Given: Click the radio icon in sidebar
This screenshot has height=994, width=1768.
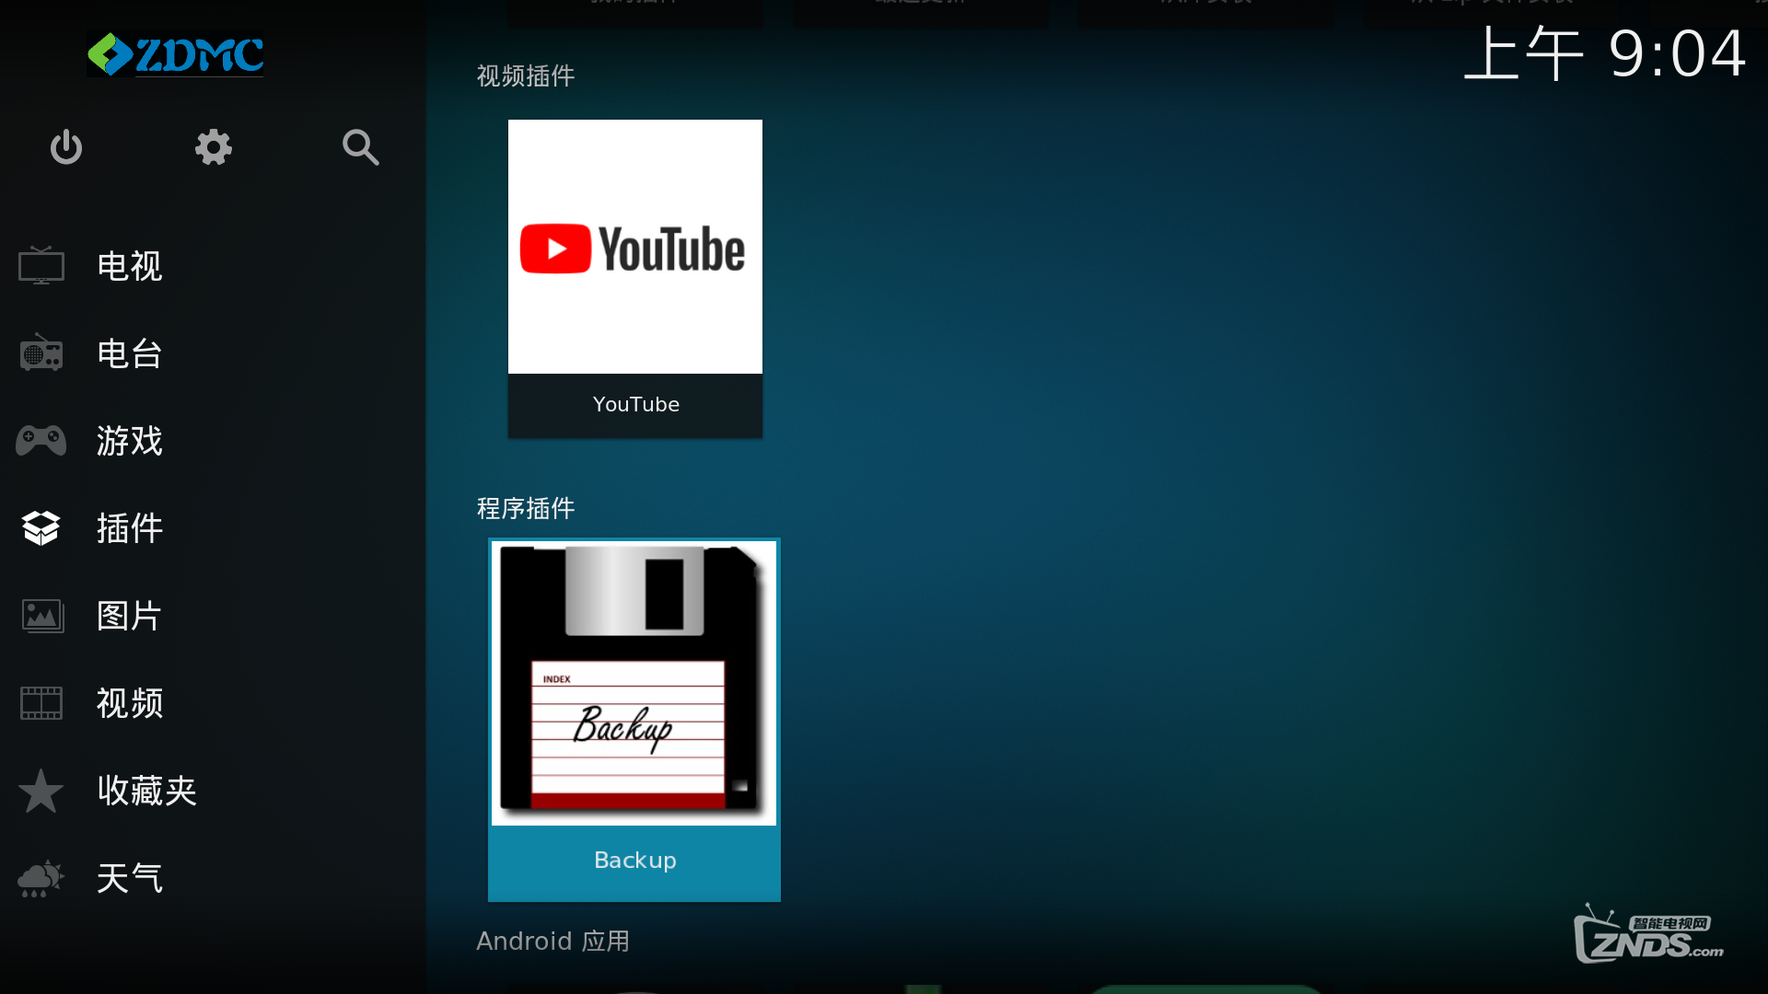Looking at the screenshot, I should click(x=41, y=353).
